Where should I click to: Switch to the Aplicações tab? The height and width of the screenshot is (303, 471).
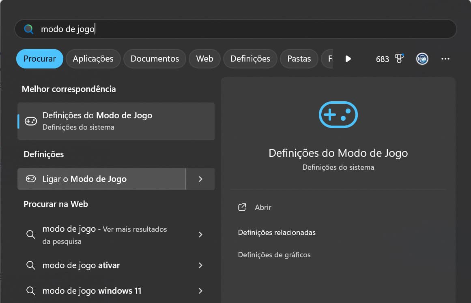pos(93,59)
